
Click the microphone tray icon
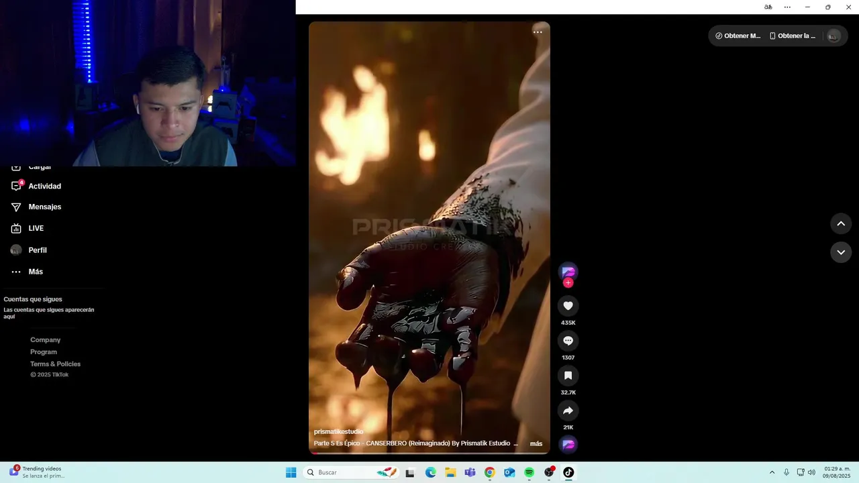coord(787,472)
